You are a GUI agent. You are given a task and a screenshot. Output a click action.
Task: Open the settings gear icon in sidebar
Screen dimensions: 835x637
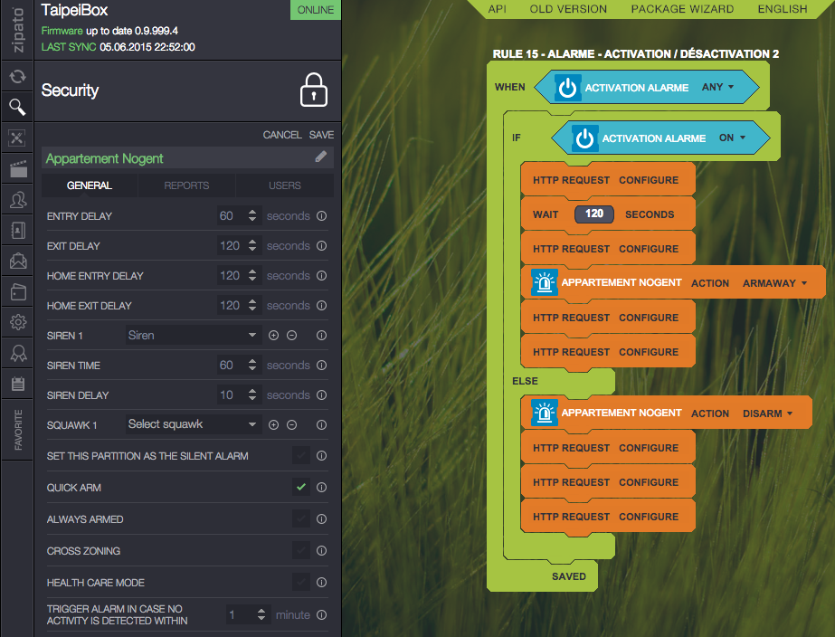[x=16, y=322]
